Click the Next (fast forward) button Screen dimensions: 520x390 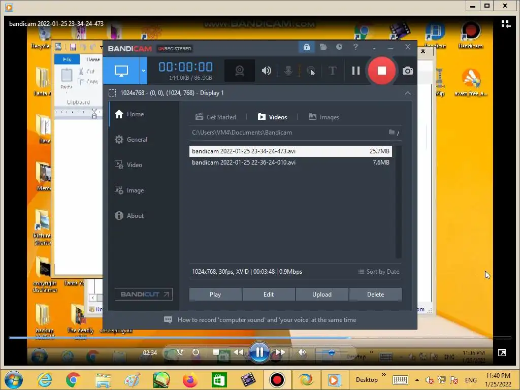tap(280, 352)
